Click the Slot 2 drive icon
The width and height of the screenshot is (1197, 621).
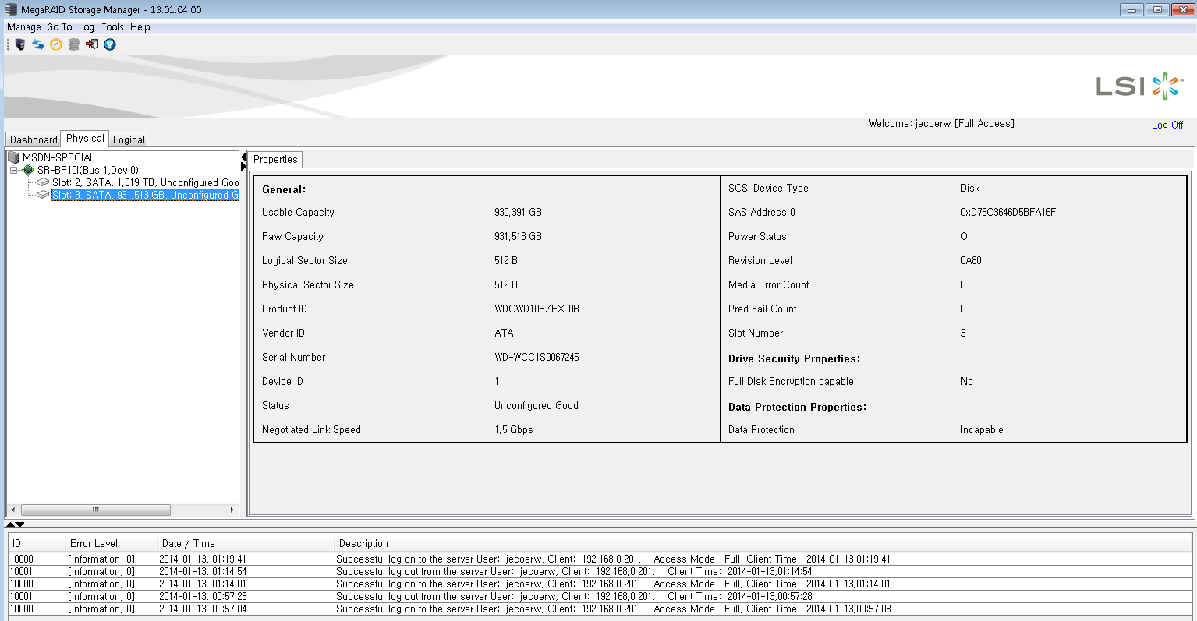[x=43, y=182]
